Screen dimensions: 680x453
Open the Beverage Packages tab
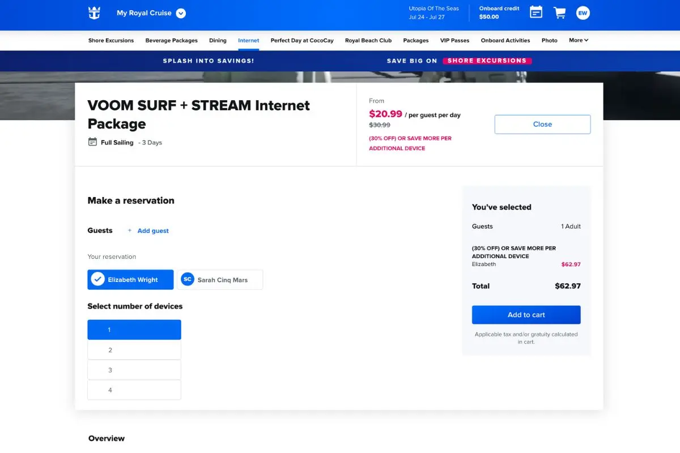point(171,40)
